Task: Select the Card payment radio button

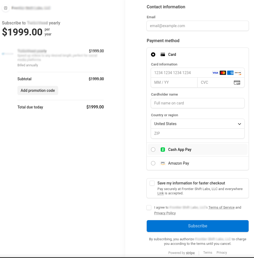Action: tap(153, 54)
